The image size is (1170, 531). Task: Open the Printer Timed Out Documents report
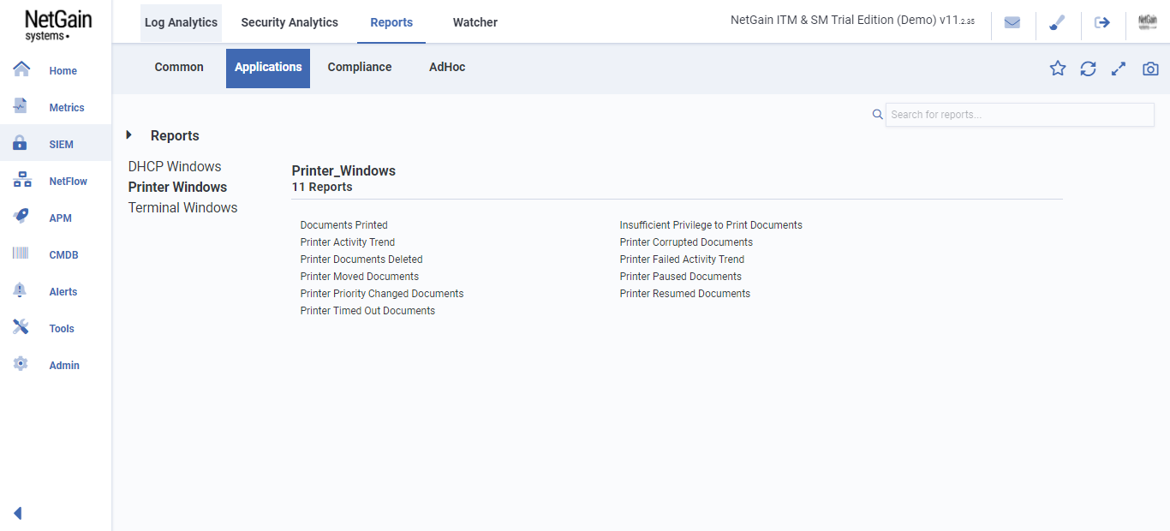pyautogui.click(x=367, y=311)
